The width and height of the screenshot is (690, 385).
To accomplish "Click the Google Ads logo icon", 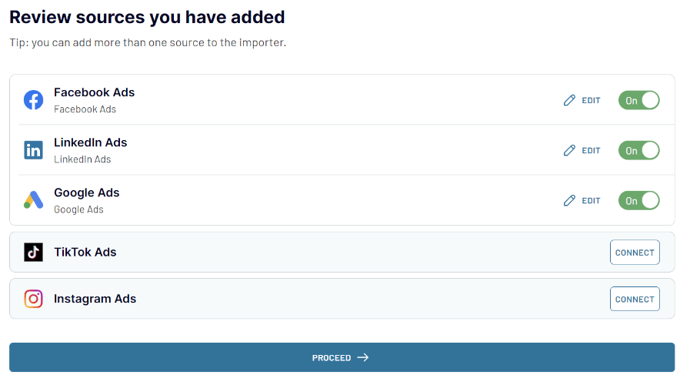I will [33, 200].
